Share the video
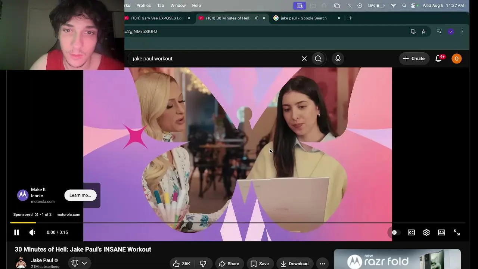This screenshot has width=478, height=269. coord(229,264)
